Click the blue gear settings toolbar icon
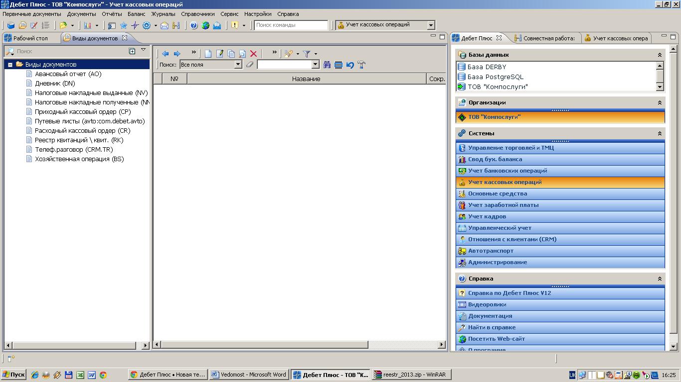Viewport: 681px width, 382px height. (x=147, y=25)
